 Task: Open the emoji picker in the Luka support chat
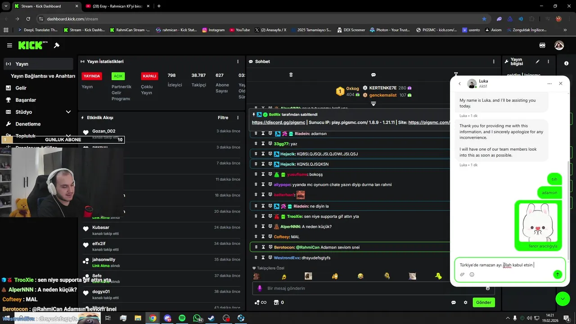click(472, 274)
